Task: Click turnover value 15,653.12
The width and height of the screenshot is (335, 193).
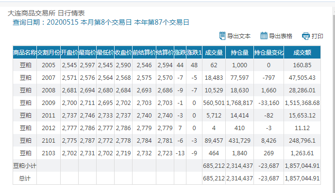Action: [x=302, y=115]
